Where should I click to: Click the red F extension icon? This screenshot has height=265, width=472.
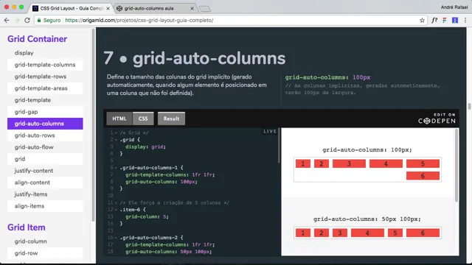[x=445, y=21]
